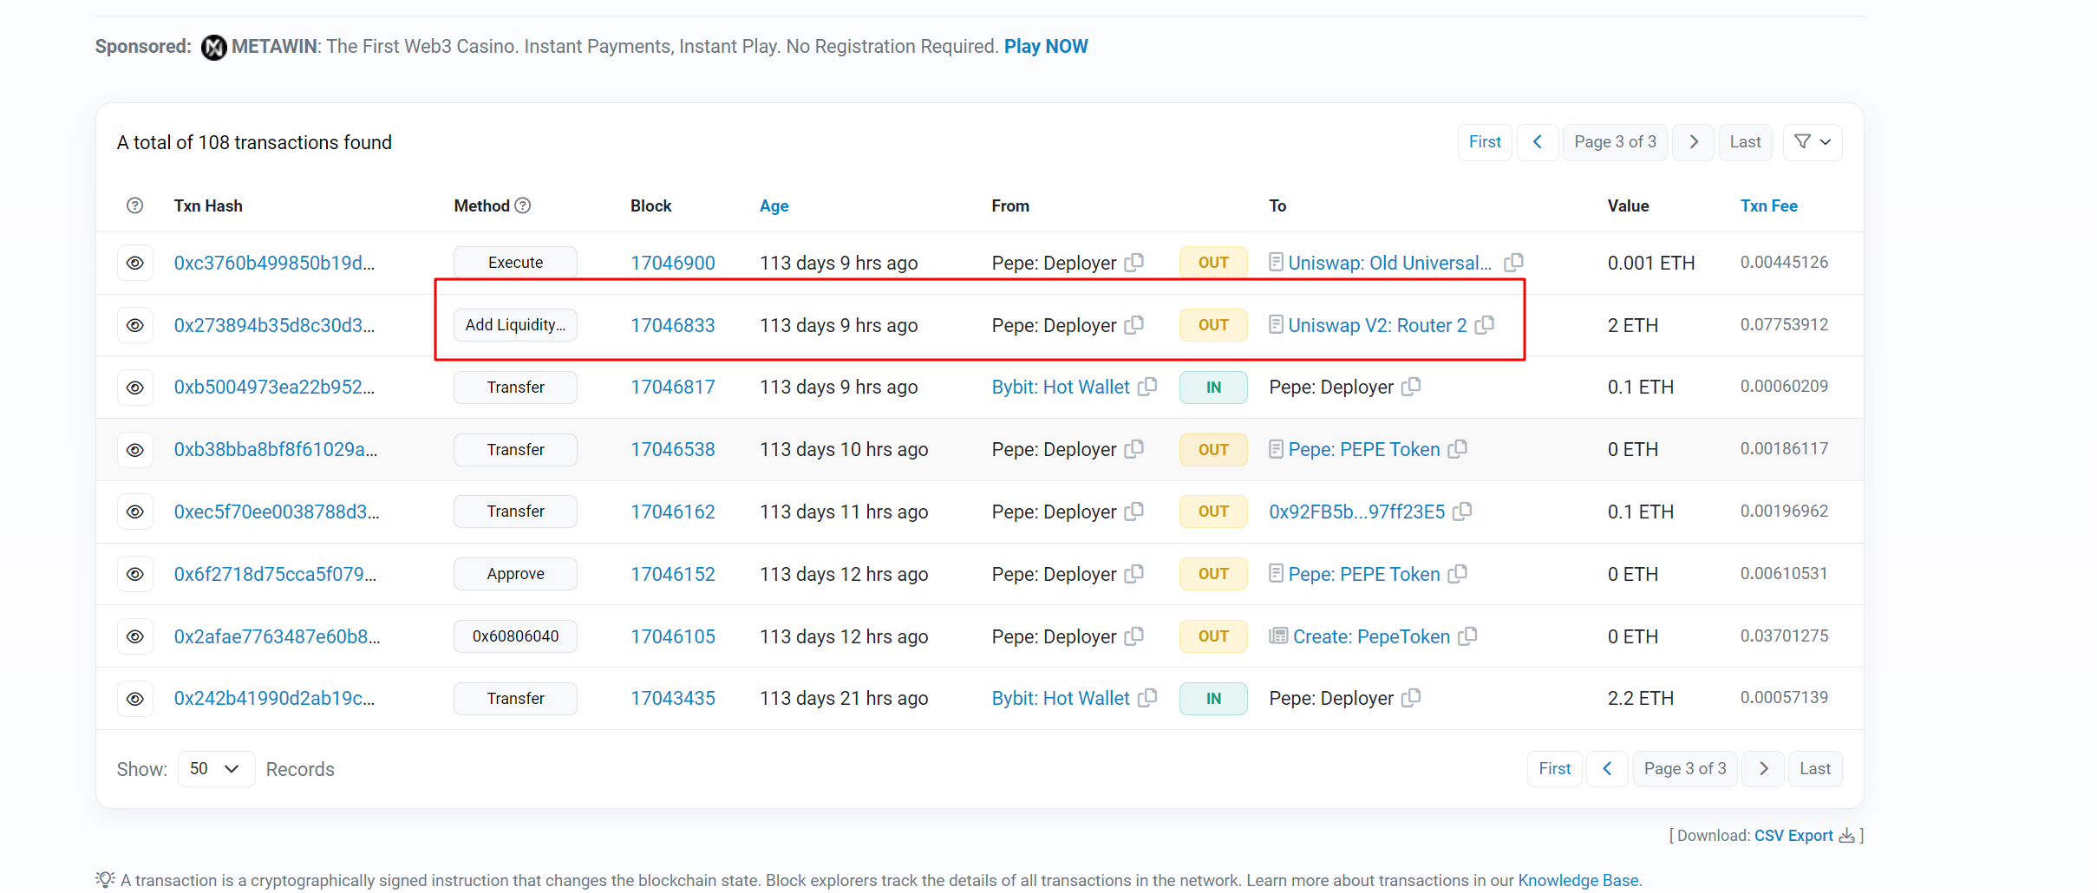Open the 0x92FB5b...97ff23E5 address link
This screenshot has width=2097, height=893.
click(1357, 512)
